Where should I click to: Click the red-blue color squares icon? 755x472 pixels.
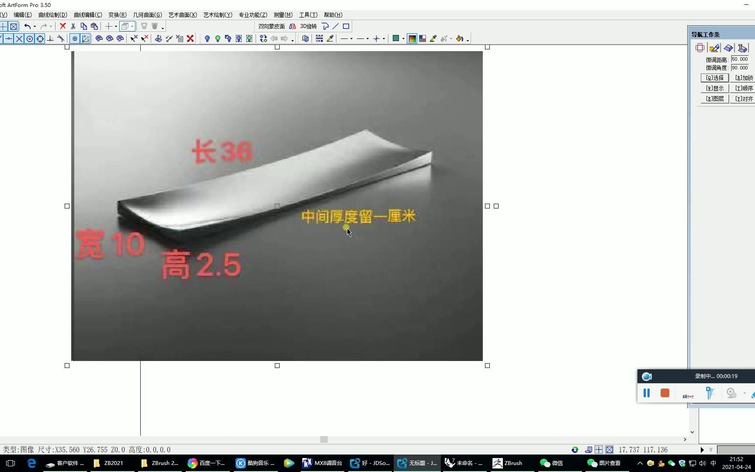423,38
